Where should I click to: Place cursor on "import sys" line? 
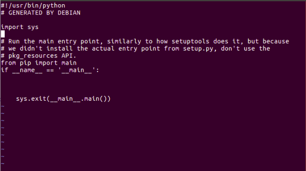(x=20, y=27)
